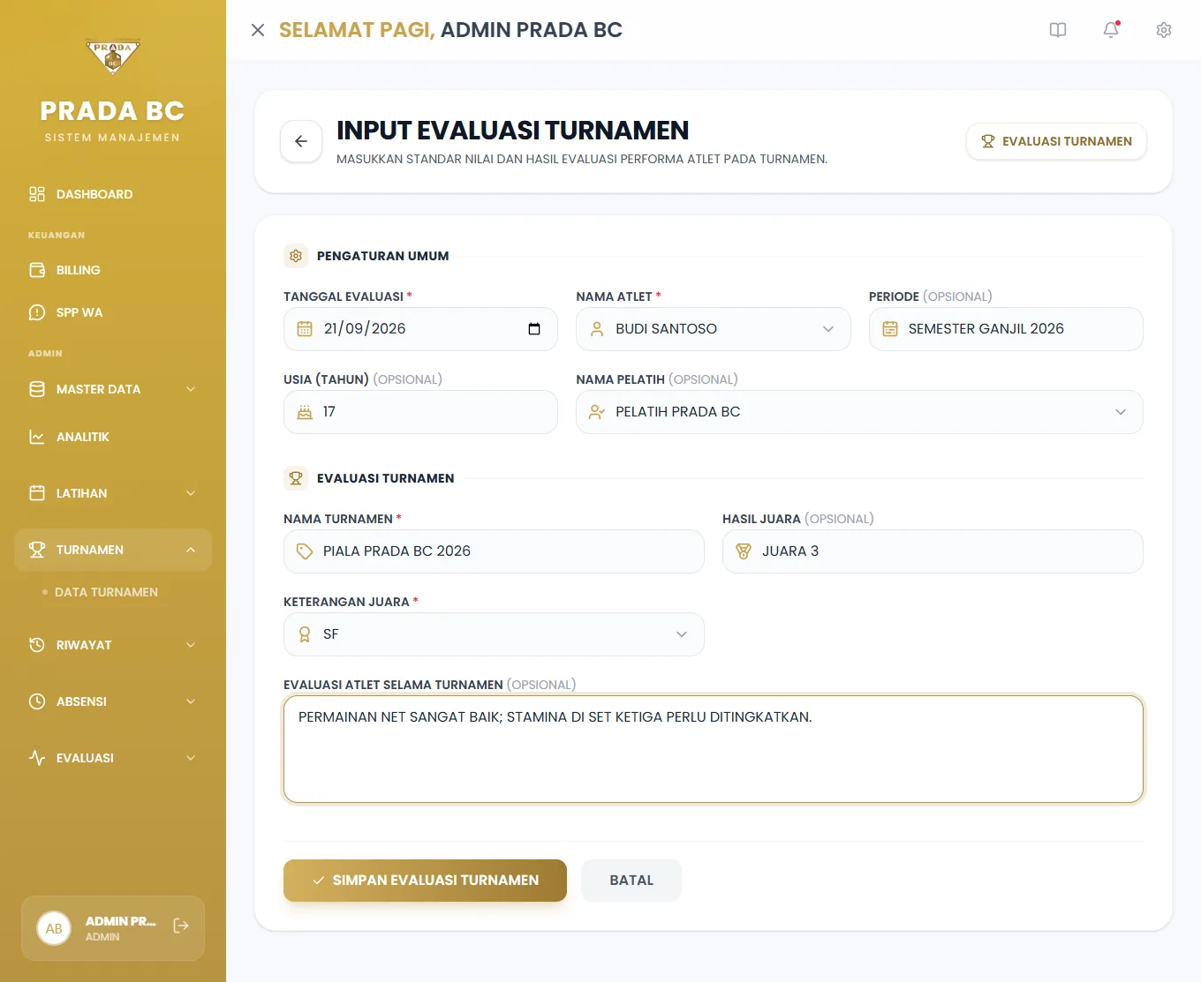Click the logout icon beside Admin
1201x982 pixels.
click(x=181, y=926)
